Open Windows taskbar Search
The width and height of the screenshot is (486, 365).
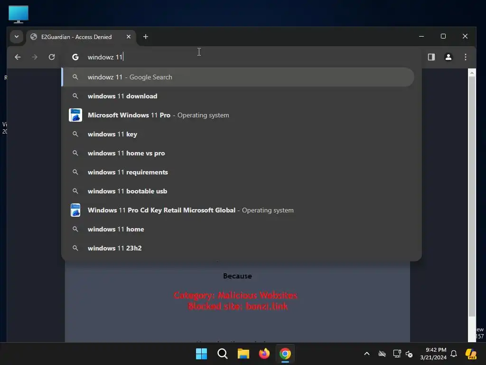click(x=222, y=354)
